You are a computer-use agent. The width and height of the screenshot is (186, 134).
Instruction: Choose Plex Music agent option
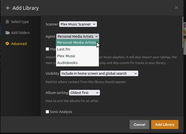(66, 56)
